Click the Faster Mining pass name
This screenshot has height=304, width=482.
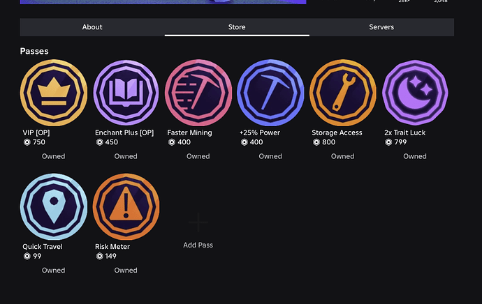tap(189, 132)
